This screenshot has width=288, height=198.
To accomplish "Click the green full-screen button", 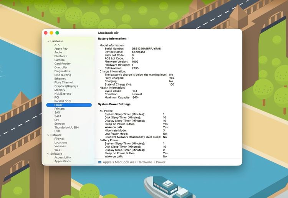I will coord(57,33).
